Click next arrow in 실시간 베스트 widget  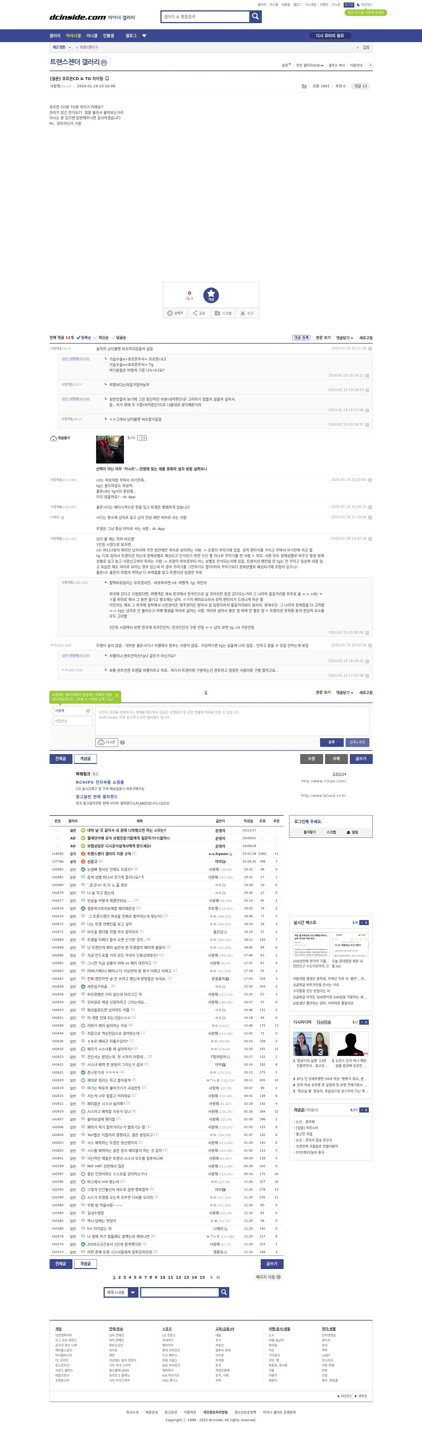pos(366,923)
